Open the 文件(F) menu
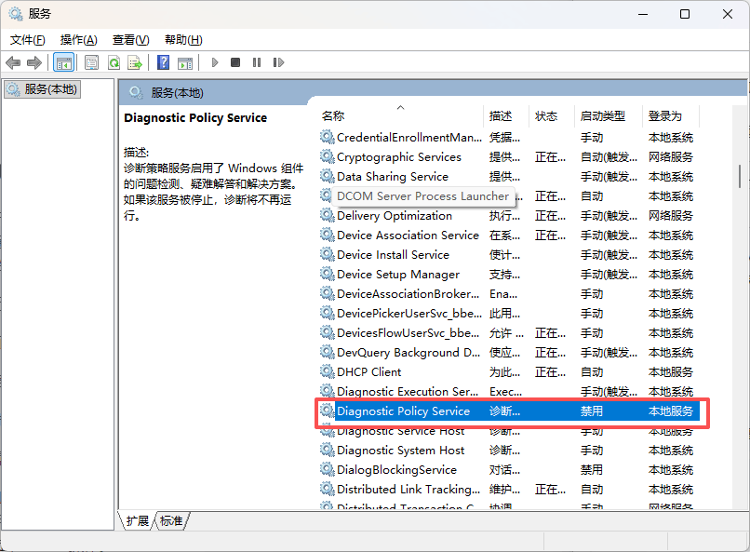Viewport: 750px width, 552px height. click(x=28, y=40)
